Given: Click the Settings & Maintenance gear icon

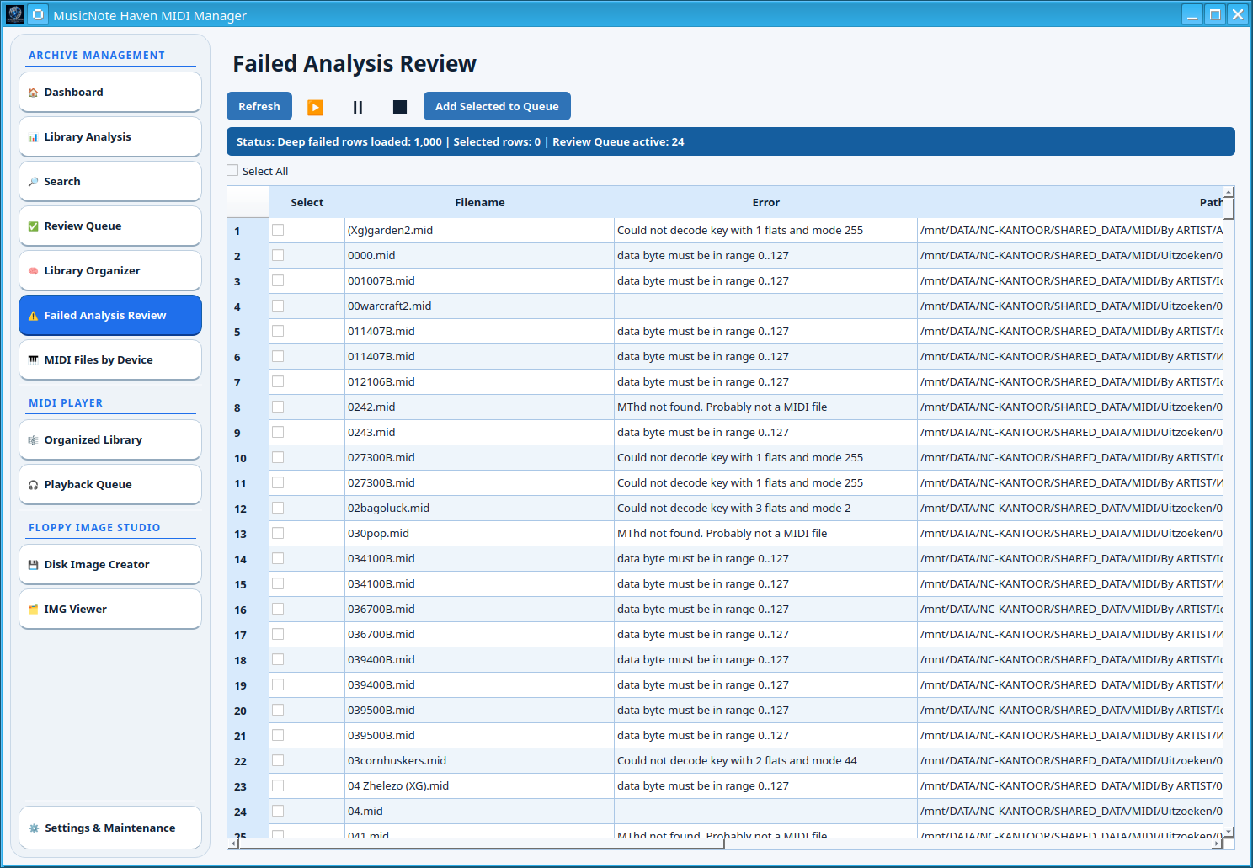Looking at the screenshot, I should click(34, 828).
